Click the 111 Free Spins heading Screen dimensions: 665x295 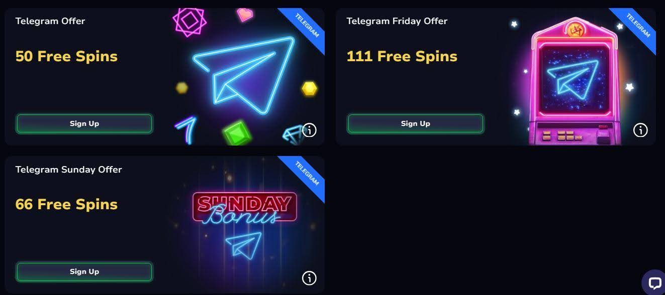pyautogui.click(x=402, y=56)
